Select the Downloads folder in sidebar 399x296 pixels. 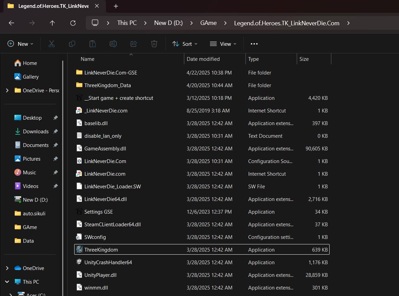[36, 131]
